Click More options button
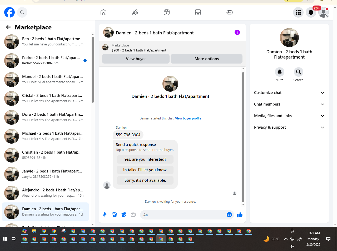337x251 pixels. (207, 59)
